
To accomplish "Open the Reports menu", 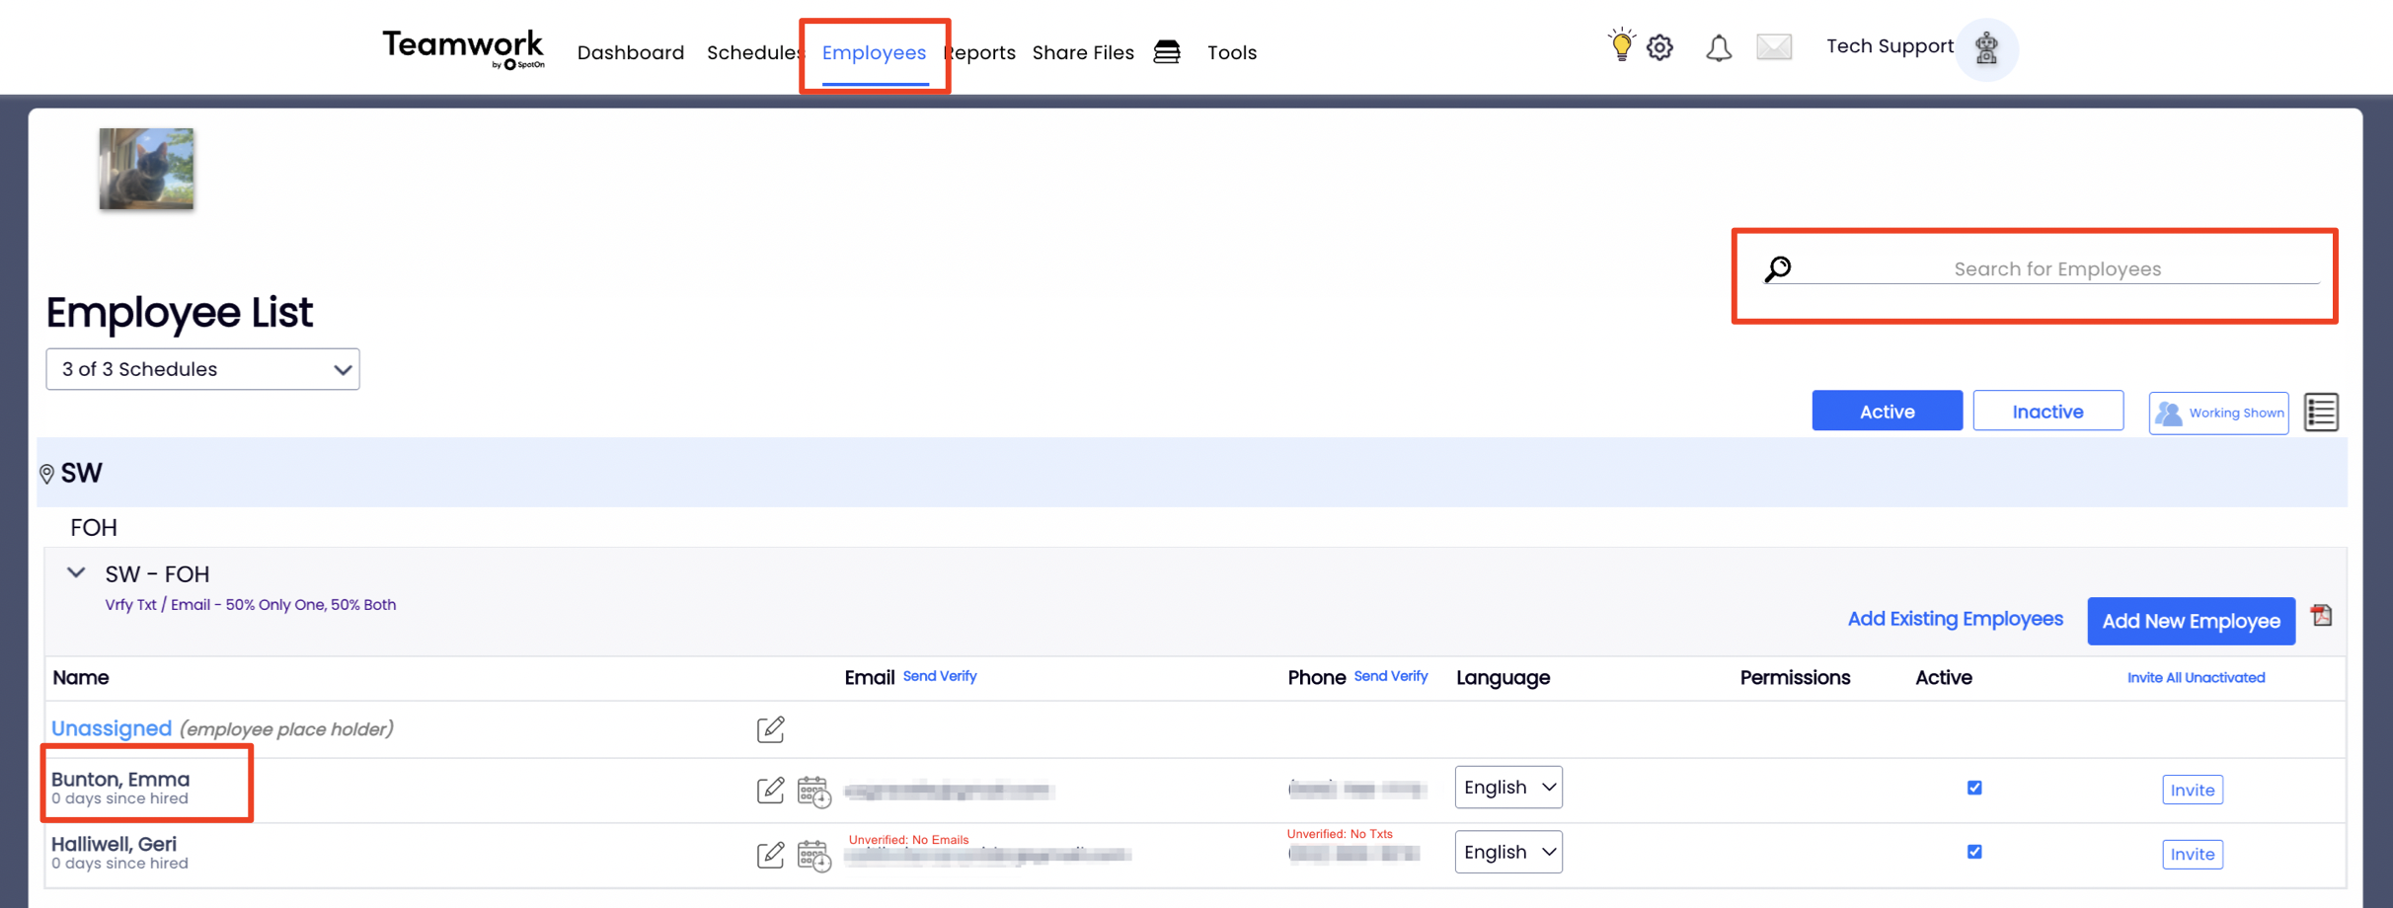I will click(x=980, y=52).
